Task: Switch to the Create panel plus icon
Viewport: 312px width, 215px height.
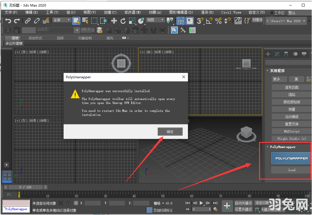Action: pos(268,54)
